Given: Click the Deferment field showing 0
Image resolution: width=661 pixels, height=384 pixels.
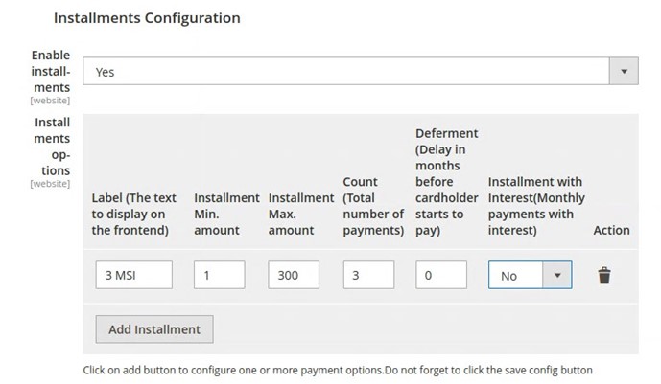Looking at the screenshot, I should (441, 275).
